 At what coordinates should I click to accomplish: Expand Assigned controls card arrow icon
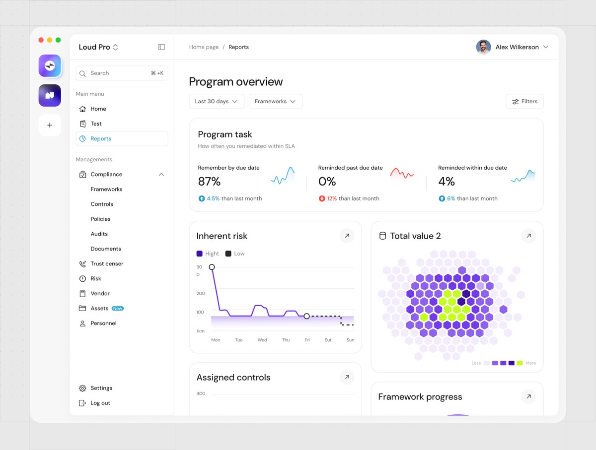click(347, 377)
